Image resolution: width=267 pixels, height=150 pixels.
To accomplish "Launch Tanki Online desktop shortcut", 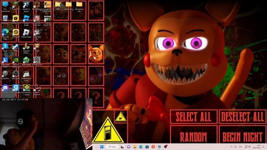I will click(x=26, y=61).
